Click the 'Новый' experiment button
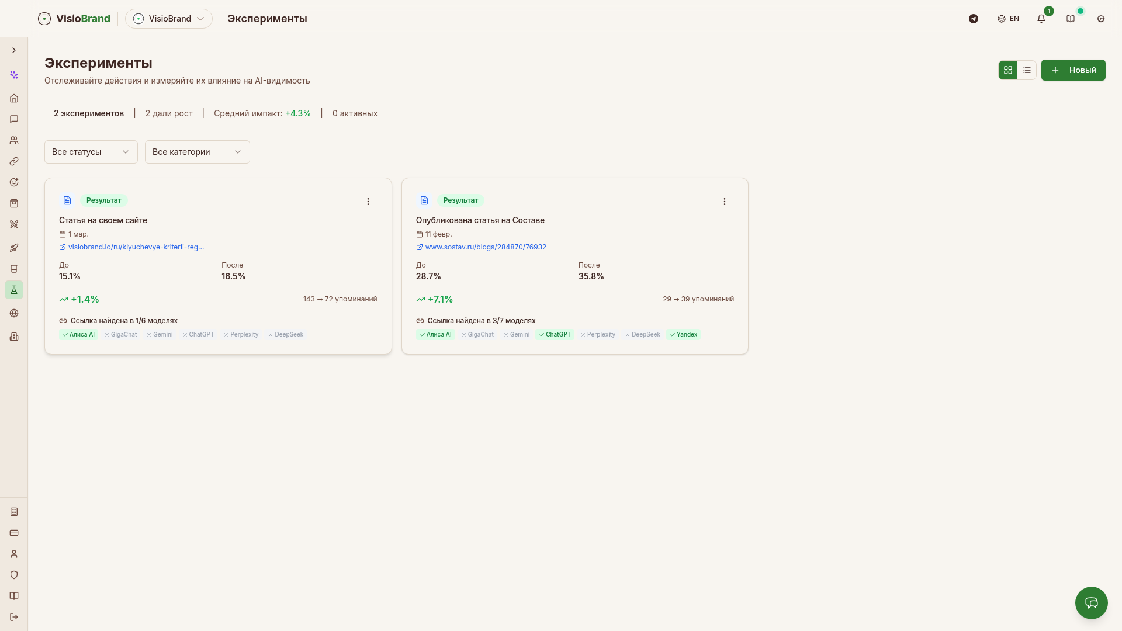The height and width of the screenshot is (631, 1122). pos(1073,70)
